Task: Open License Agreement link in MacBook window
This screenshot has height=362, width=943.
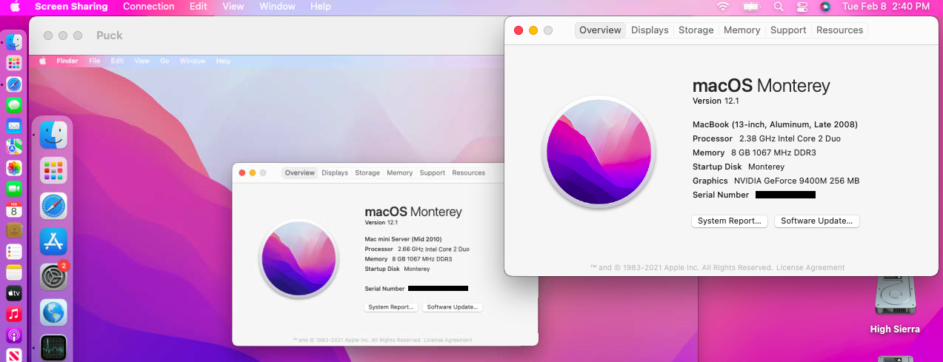Action: (810, 267)
